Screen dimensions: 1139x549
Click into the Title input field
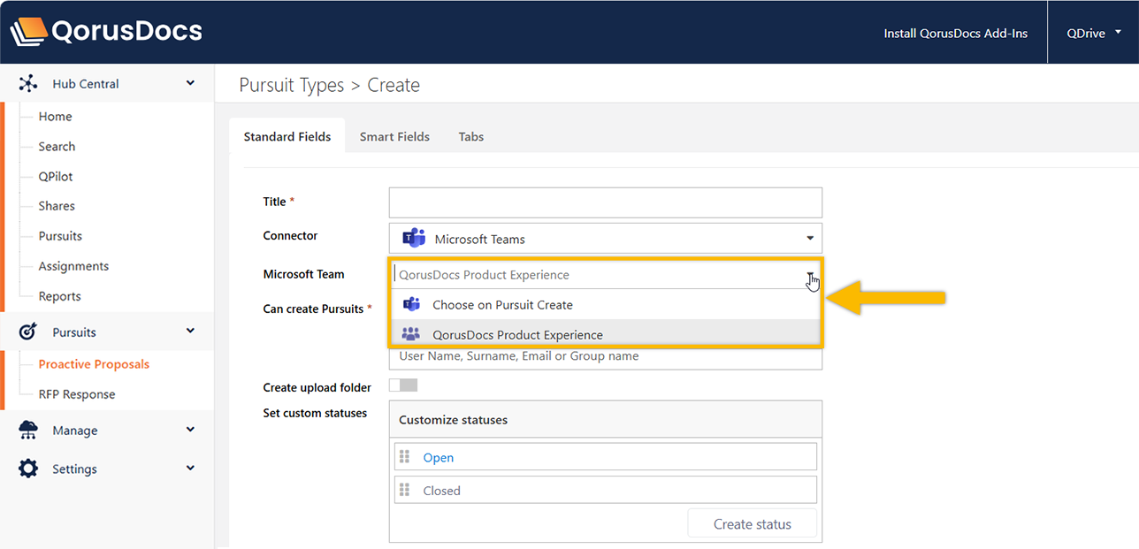coord(605,202)
